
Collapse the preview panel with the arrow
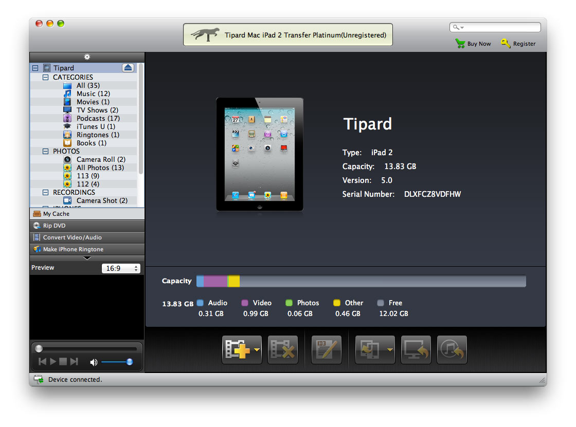click(87, 258)
